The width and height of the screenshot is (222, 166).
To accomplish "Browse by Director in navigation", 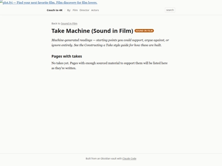I will coord(84,10).
